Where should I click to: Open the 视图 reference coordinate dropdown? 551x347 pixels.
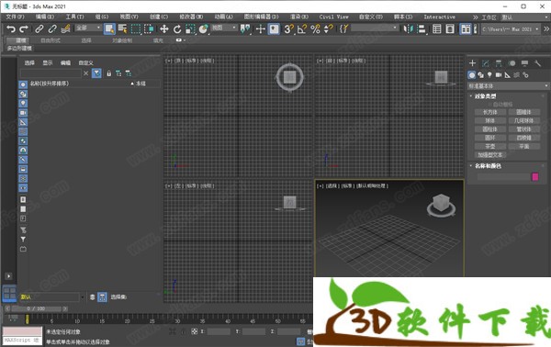(x=224, y=28)
